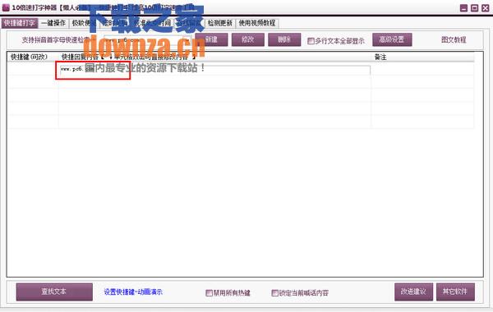
Task: Minimize the window using title bar icon
Action: [x=463, y=8]
